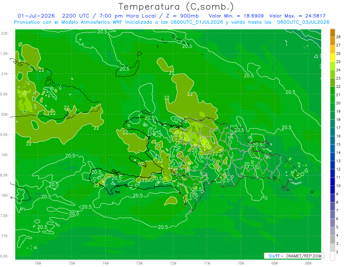Click the white swatch below label 2
346x267 pixels.
click(332, 256)
